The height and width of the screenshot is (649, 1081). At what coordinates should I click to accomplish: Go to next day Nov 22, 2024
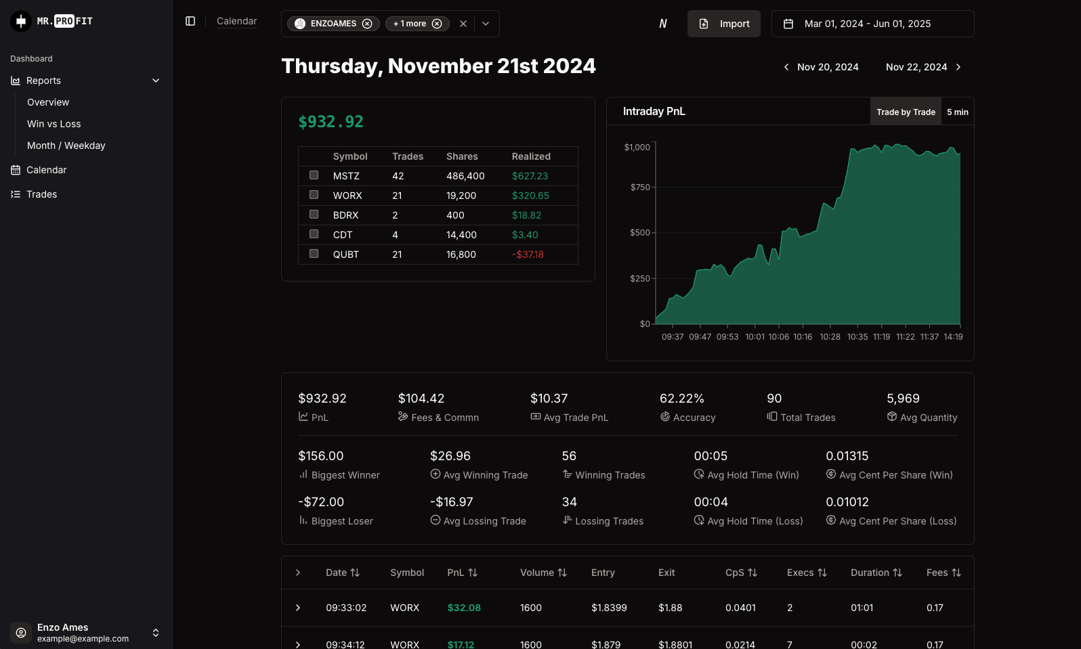tap(923, 67)
